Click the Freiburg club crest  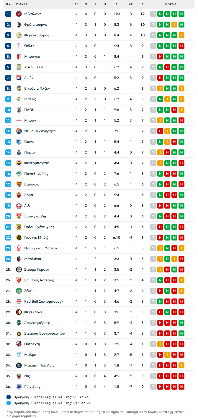pos(19,25)
